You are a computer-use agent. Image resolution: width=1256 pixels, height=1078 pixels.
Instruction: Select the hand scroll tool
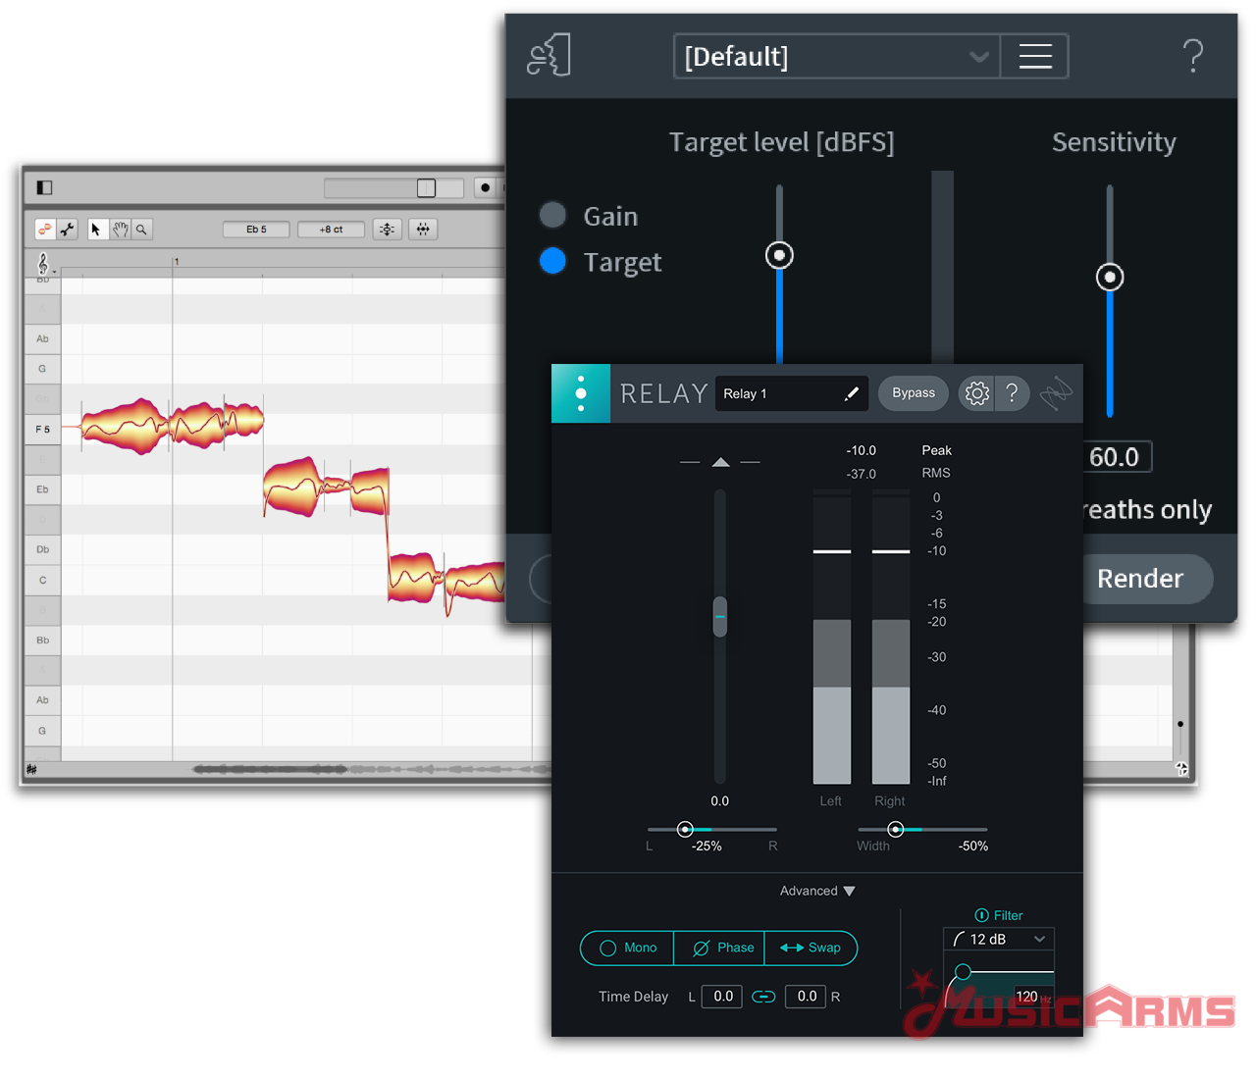tap(120, 230)
